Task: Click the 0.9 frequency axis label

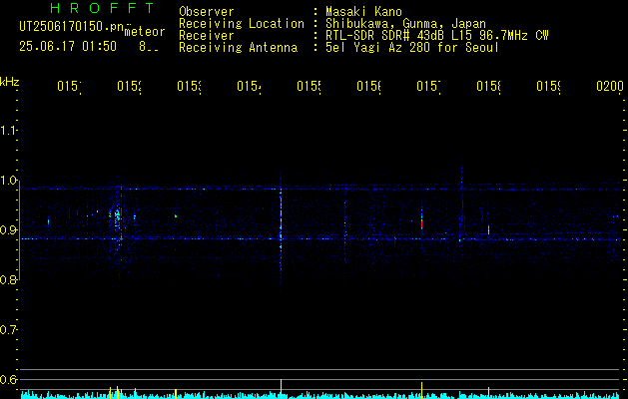Action: click(x=8, y=230)
